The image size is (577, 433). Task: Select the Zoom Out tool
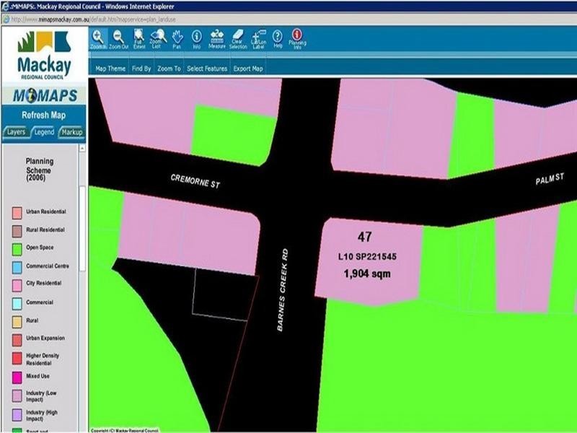pos(118,38)
